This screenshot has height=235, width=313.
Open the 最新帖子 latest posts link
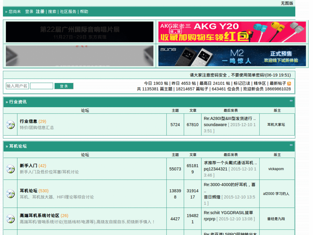(x=278, y=83)
